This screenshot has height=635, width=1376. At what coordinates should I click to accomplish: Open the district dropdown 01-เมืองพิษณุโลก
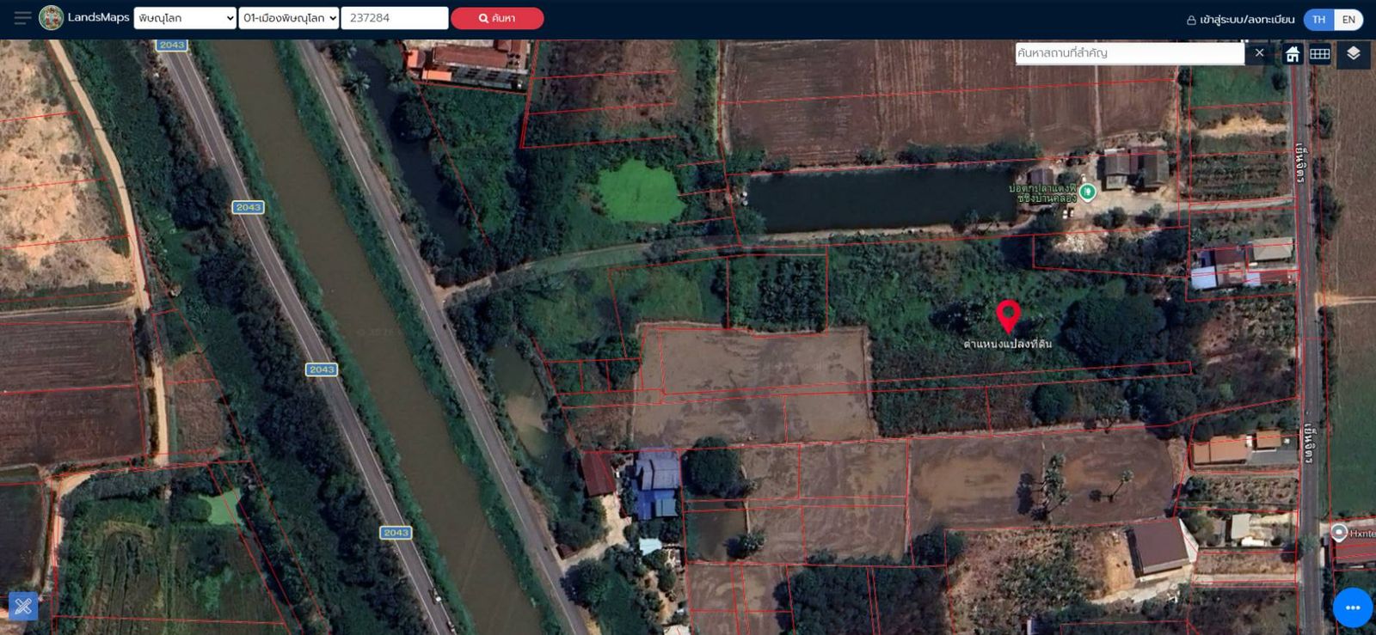coord(289,18)
